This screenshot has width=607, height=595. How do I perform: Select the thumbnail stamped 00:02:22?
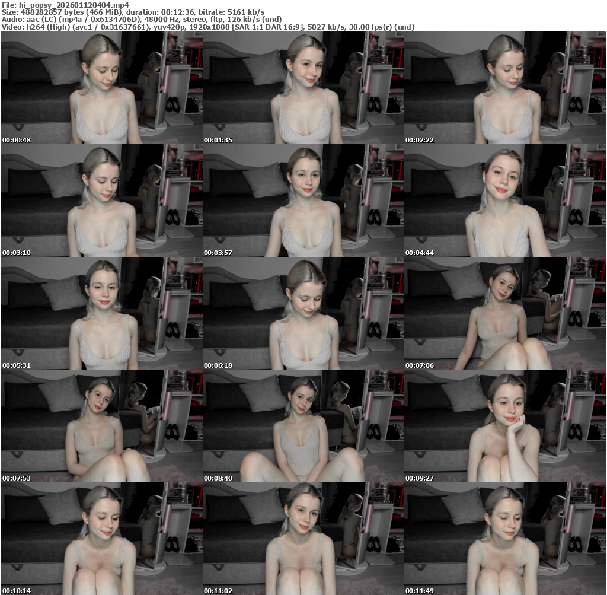tap(505, 88)
